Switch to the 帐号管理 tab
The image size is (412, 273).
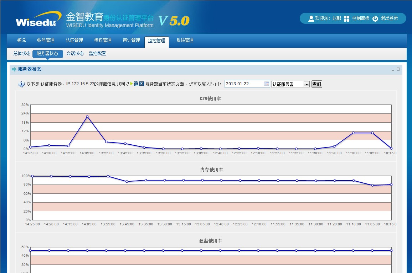tap(46, 41)
